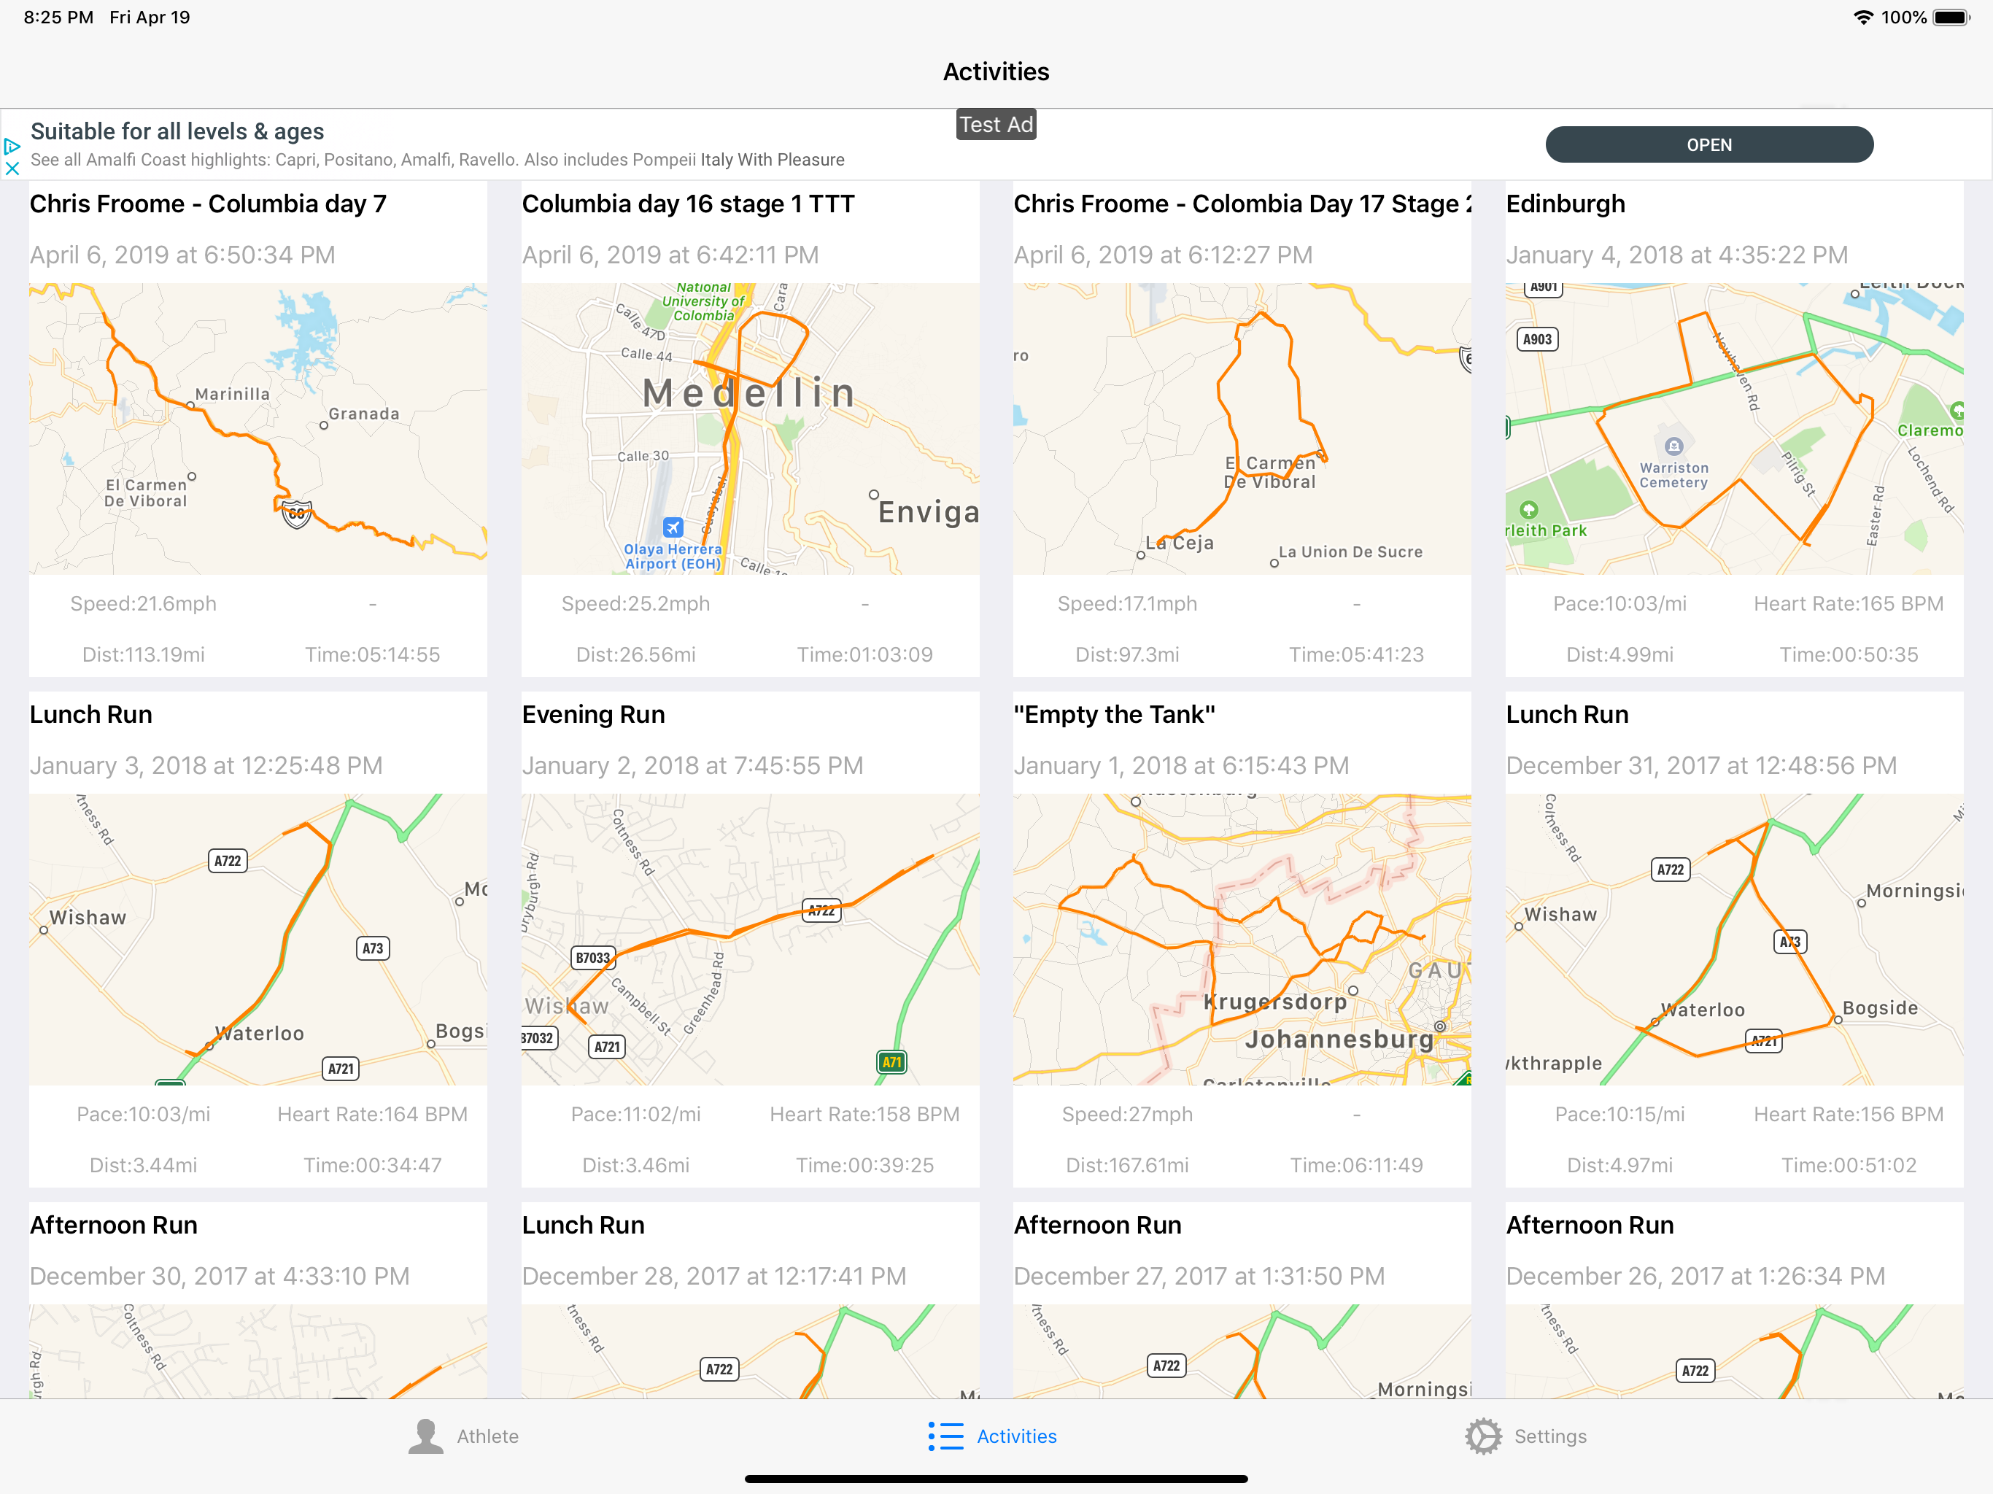The height and width of the screenshot is (1494, 1993).
Task: Tap Dist:167.61mi value
Action: click(1127, 1166)
